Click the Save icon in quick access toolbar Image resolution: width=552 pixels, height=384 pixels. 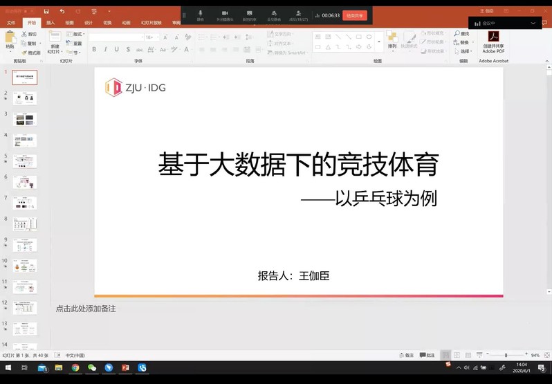46,12
